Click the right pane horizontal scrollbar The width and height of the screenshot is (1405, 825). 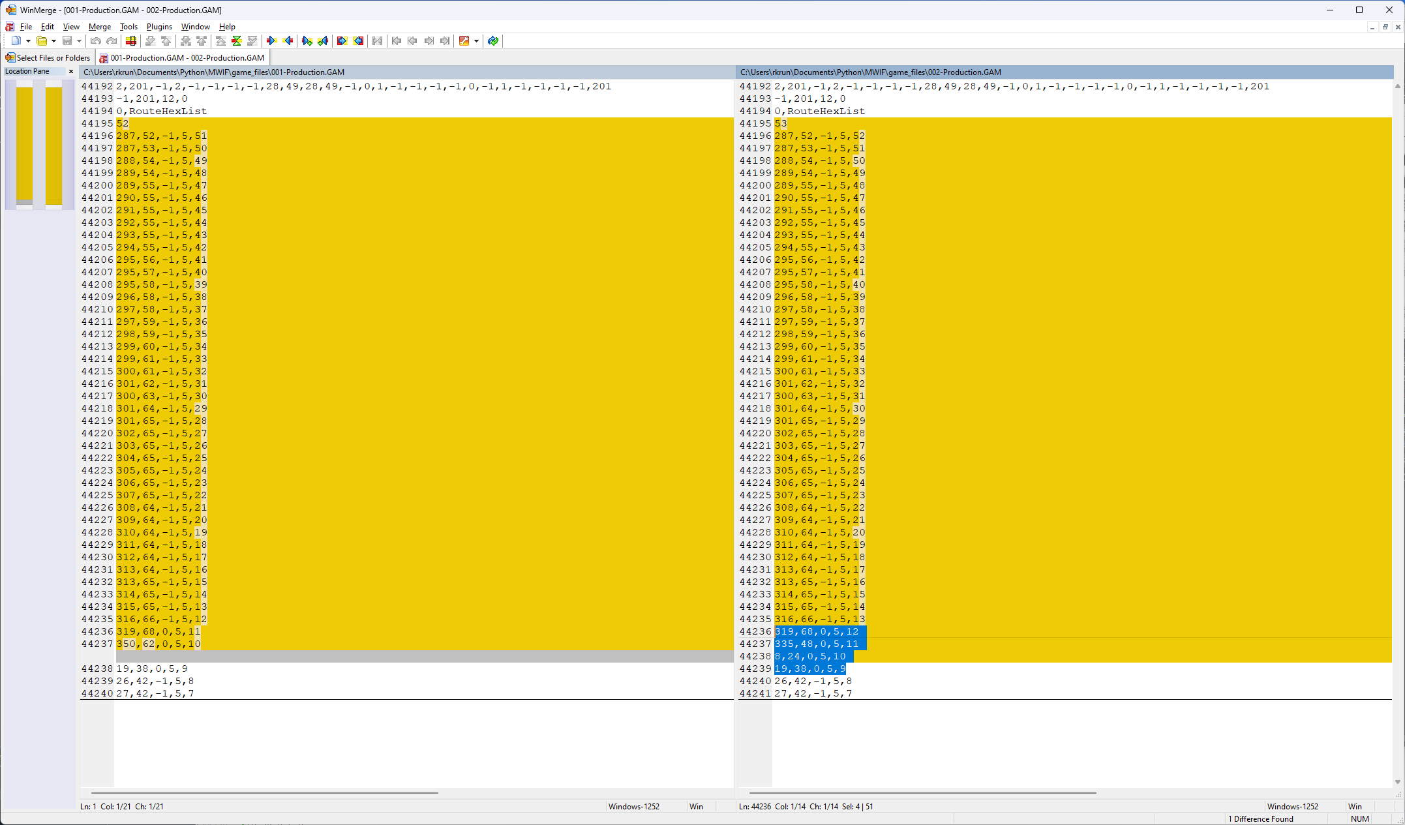pyautogui.click(x=922, y=793)
